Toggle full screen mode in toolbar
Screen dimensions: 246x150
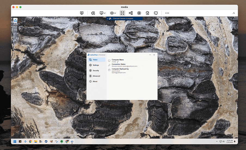[x=122, y=13]
